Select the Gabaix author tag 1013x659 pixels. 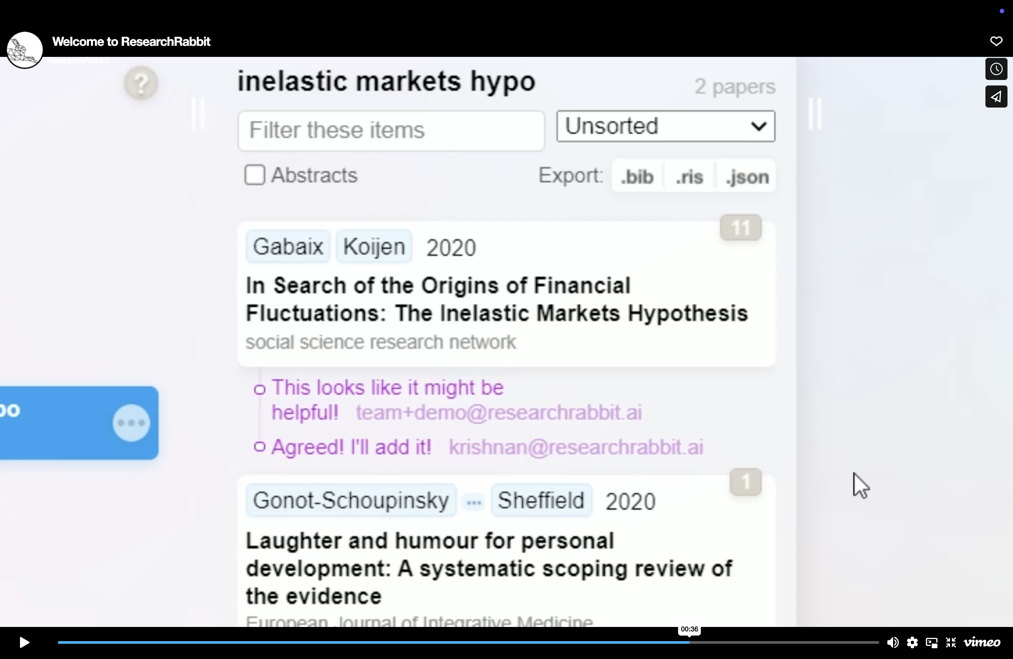click(x=288, y=246)
